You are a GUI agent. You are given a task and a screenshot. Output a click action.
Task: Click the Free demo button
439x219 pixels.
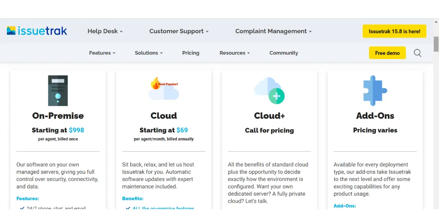pos(387,53)
